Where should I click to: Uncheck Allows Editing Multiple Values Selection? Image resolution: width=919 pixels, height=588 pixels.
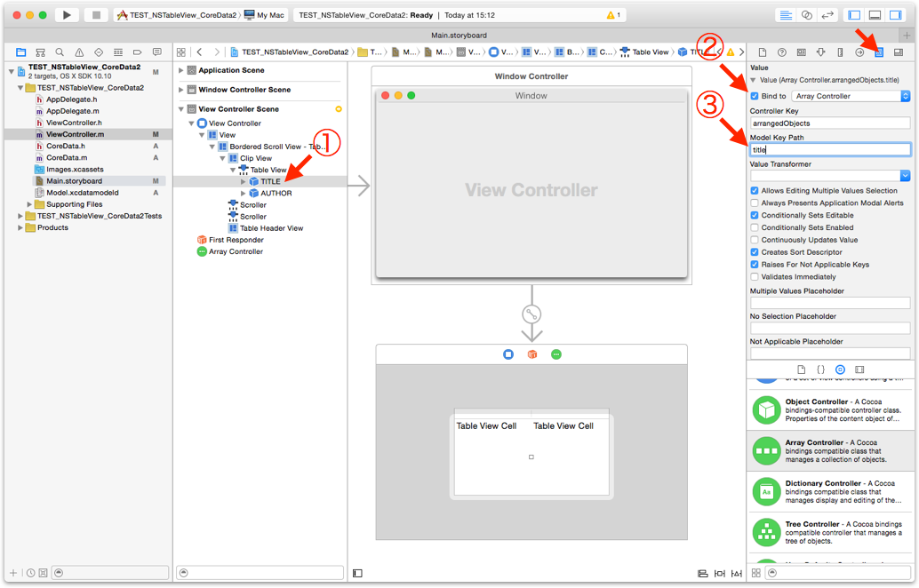755,190
